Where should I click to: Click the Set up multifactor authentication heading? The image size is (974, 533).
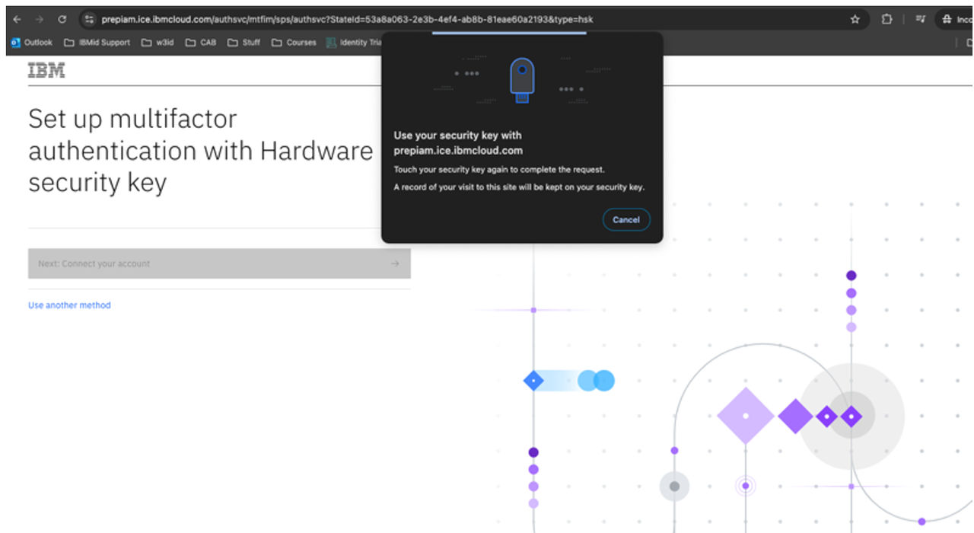(201, 151)
